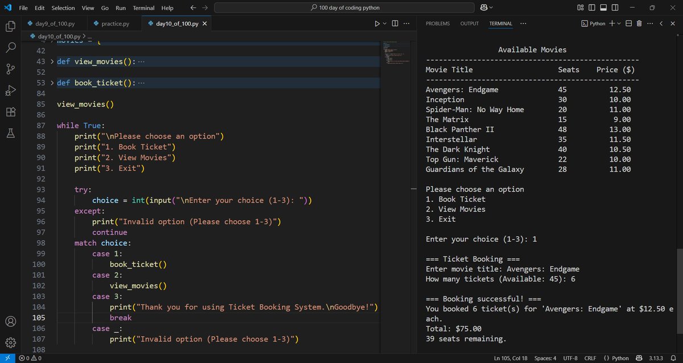Viewport: 683px width, 363px height.
Task: Open the new terminal launch profile dropdown
Action: tap(619, 23)
